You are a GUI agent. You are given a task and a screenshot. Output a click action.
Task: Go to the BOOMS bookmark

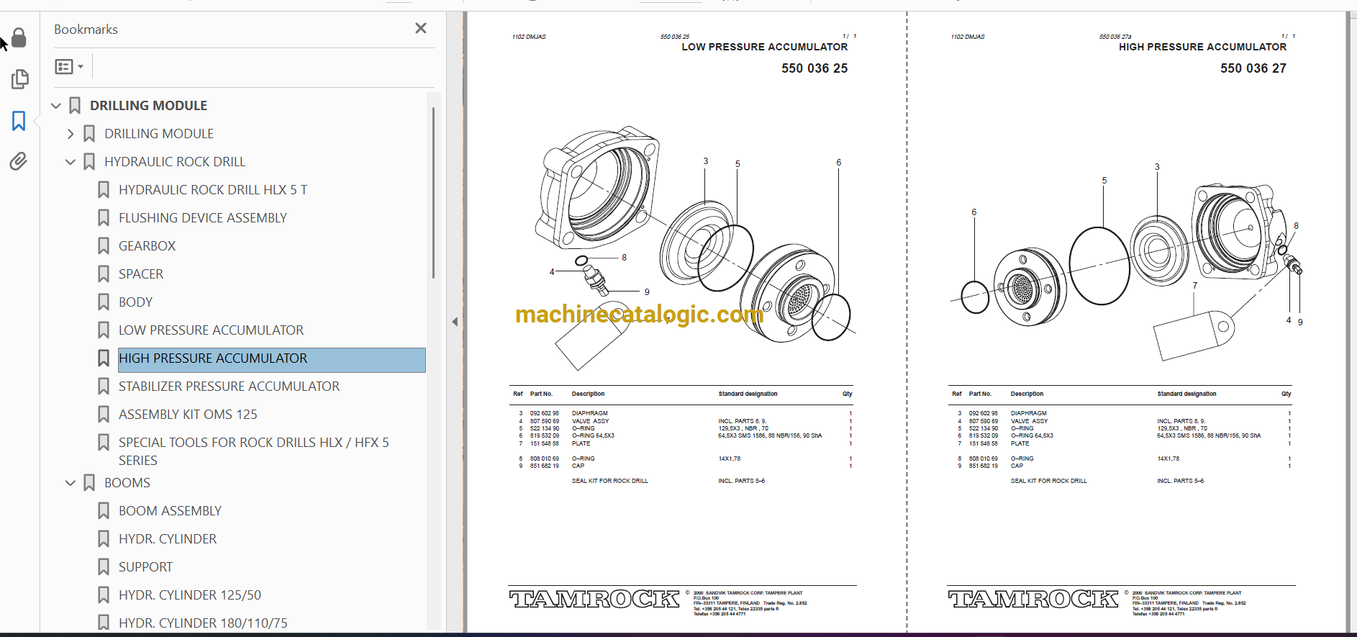pyautogui.click(x=127, y=483)
